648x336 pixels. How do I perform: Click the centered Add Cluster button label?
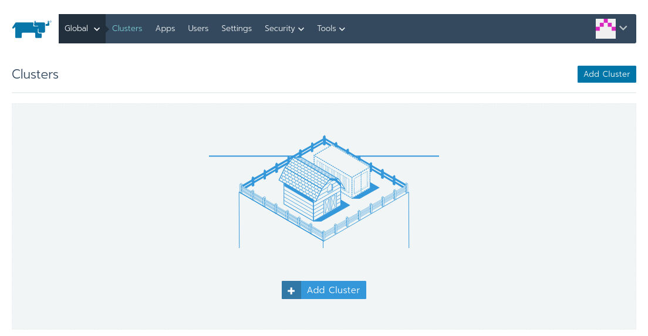pyautogui.click(x=333, y=290)
